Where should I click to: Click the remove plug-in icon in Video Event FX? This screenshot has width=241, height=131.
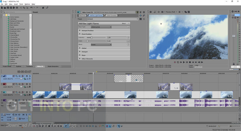point(144,16)
